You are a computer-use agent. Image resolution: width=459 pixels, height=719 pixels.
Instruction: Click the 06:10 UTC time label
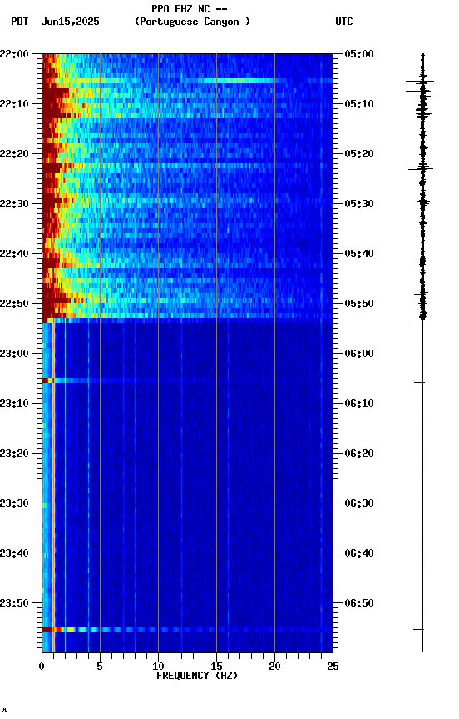pyautogui.click(x=359, y=404)
